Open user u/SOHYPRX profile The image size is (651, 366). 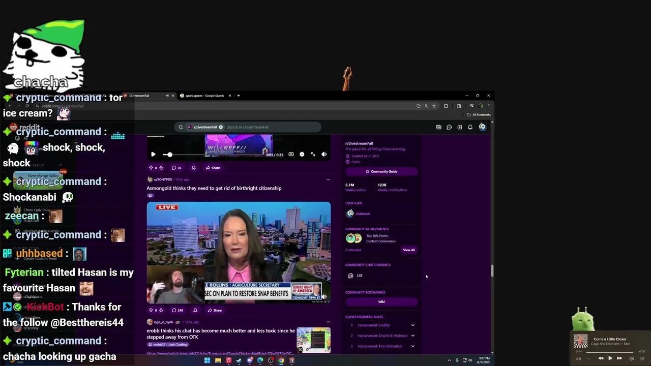pyautogui.click(x=163, y=179)
